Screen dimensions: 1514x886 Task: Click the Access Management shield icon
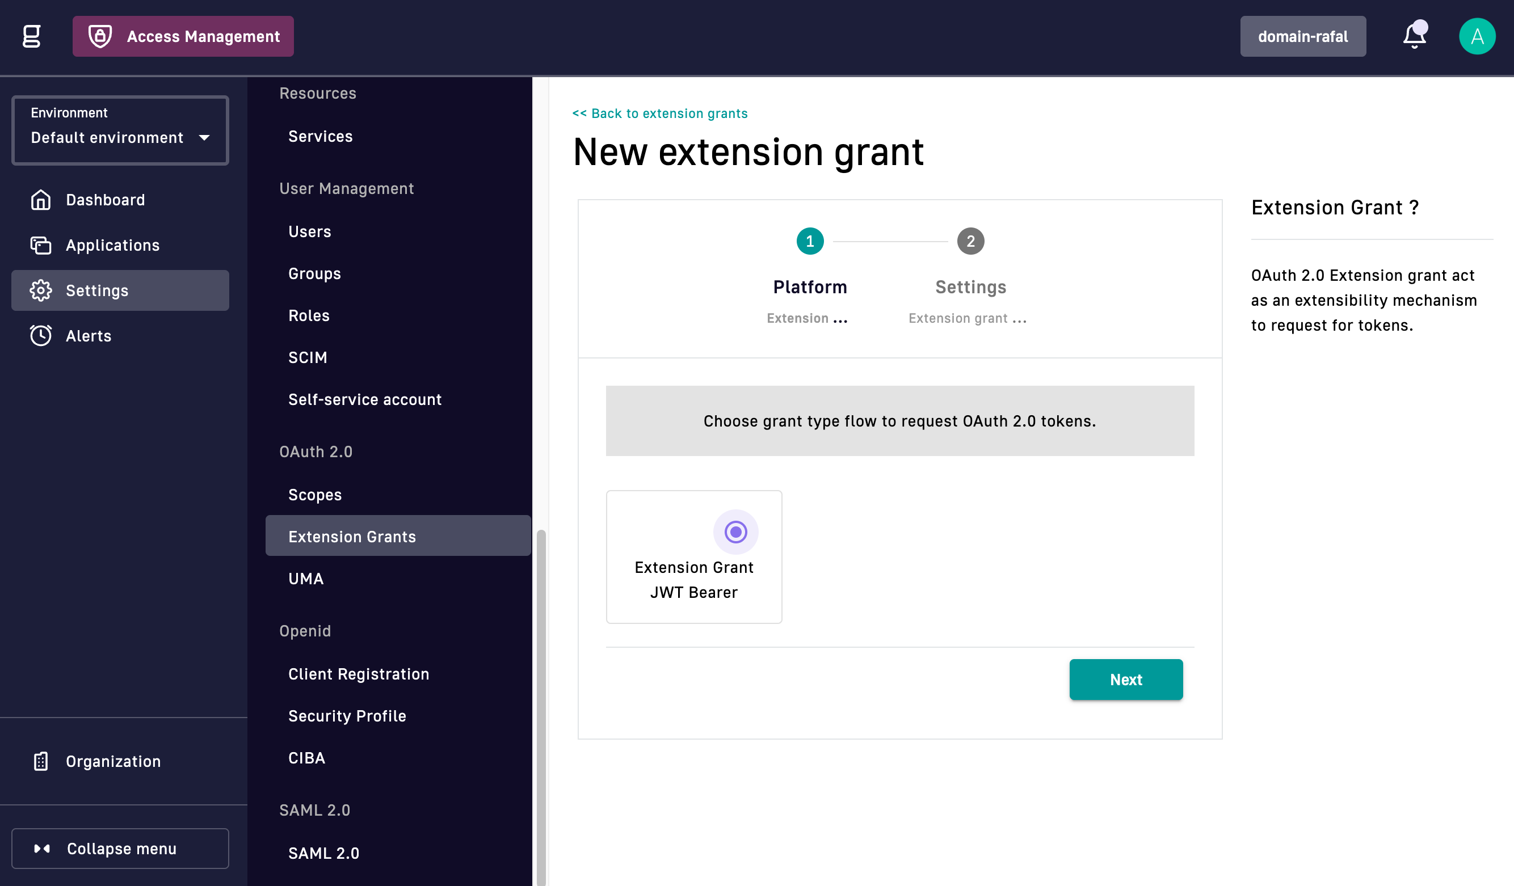(x=100, y=36)
